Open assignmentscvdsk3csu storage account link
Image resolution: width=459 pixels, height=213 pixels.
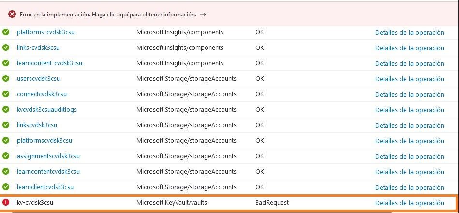pyautogui.click(x=48, y=156)
